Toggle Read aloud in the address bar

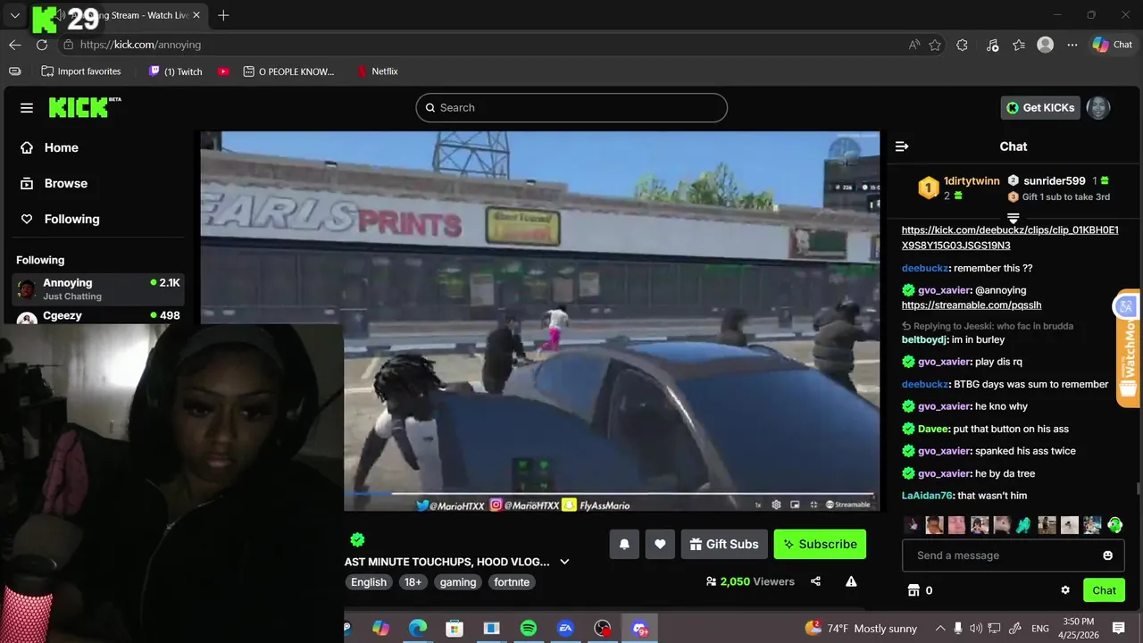tap(914, 45)
